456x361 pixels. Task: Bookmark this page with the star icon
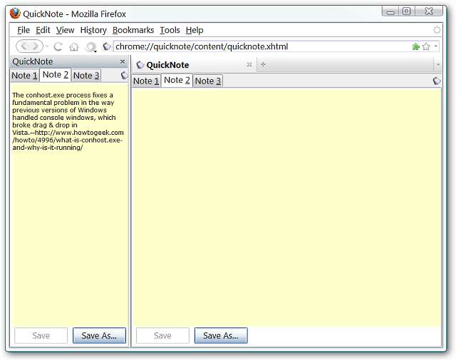(x=426, y=46)
